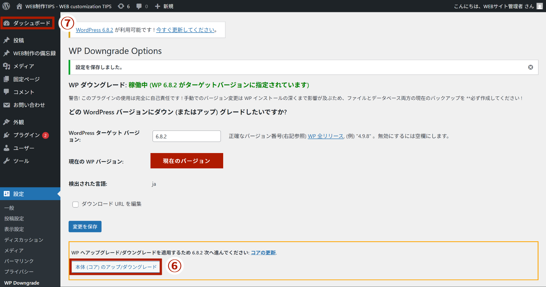The image size is (546, 287).
Task: Click the メディア icon in sidebar
Action: point(6,66)
